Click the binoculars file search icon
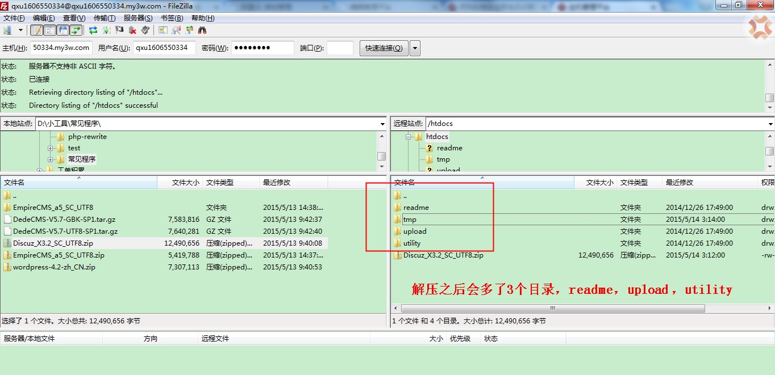Screen dimensions: 775x375 coord(202,30)
